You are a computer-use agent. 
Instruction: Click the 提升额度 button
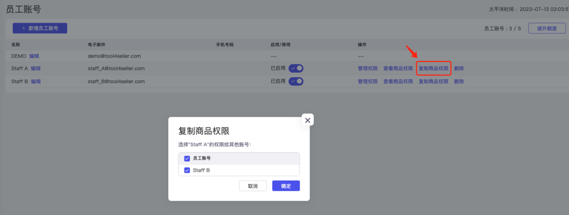(x=547, y=28)
